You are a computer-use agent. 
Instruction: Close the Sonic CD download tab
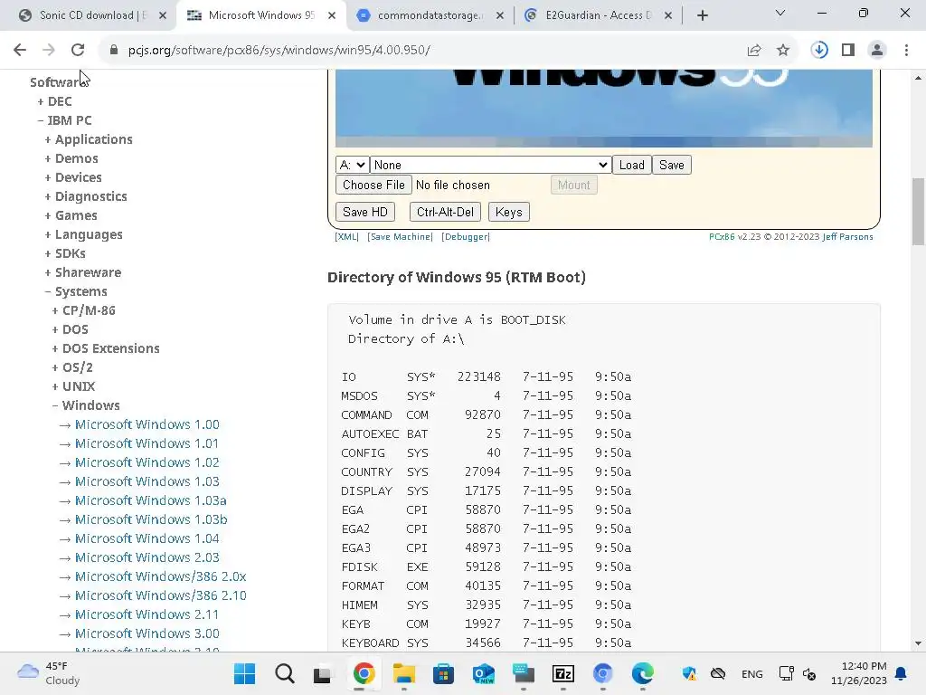pos(163,15)
